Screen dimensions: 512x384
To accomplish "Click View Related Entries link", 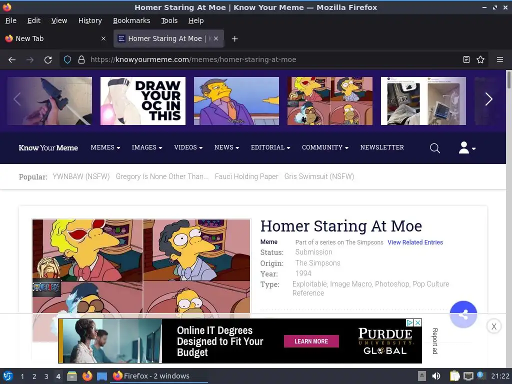I will [x=415, y=242].
